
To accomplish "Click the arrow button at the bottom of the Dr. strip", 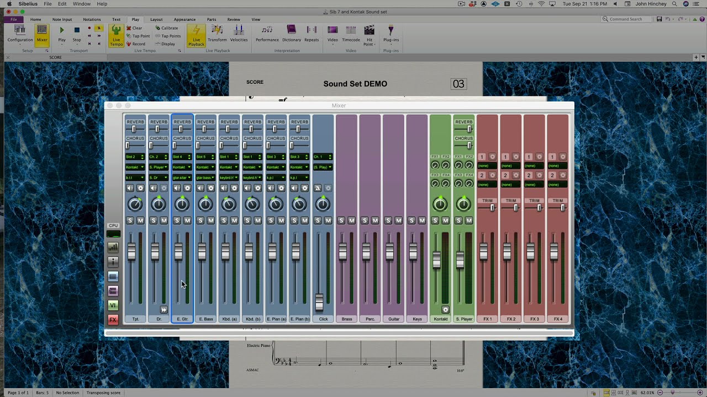I will [163, 310].
